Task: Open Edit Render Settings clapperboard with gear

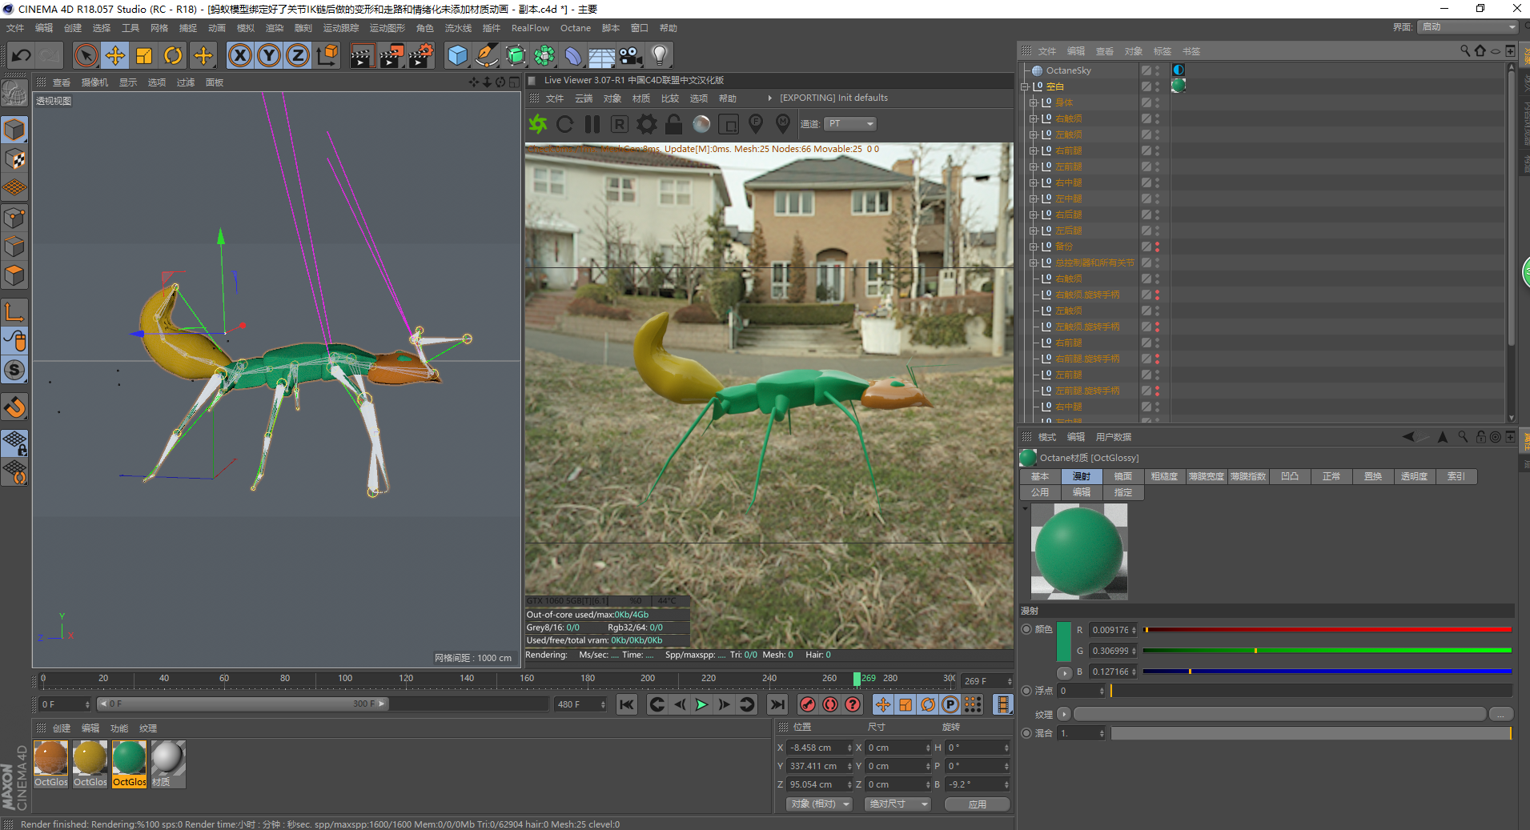Action: pyautogui.click(x=421, y=55)
